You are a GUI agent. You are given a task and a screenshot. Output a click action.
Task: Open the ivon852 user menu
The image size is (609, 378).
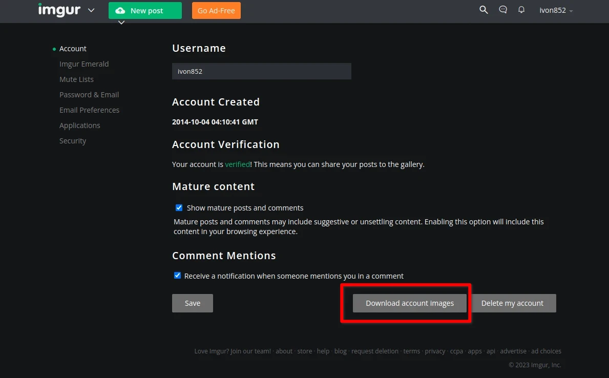click(556, 10)
